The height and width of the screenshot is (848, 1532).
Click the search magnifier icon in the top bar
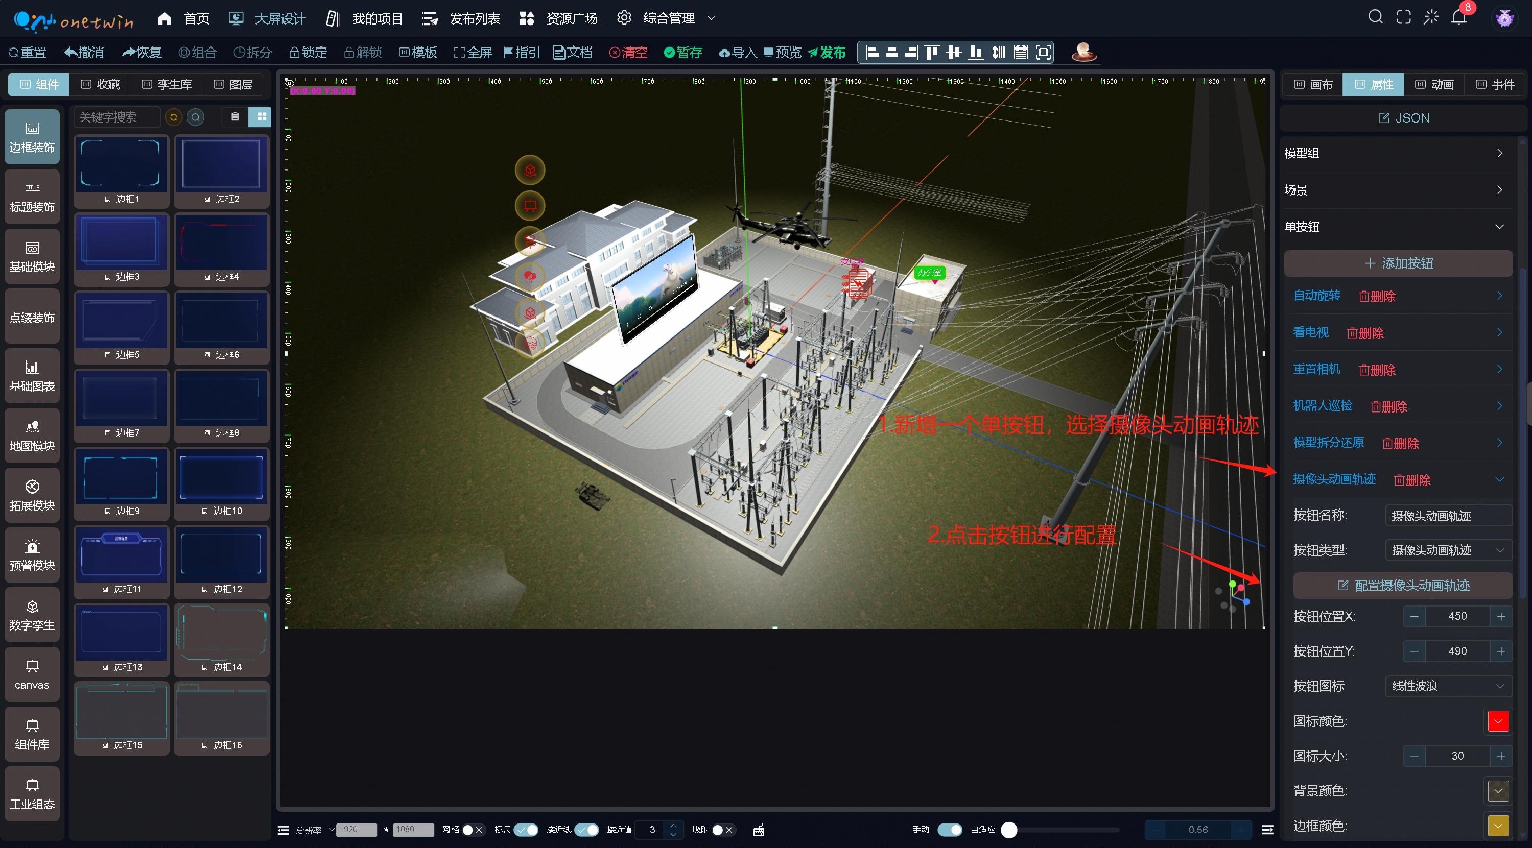click(1375, 17)
